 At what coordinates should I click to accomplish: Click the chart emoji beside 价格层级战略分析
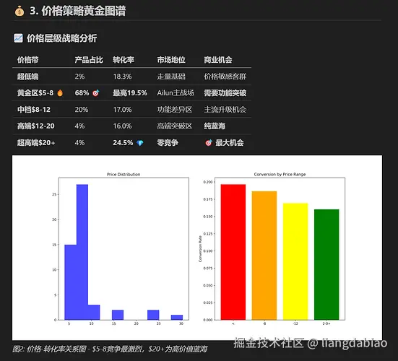coord(18,38)
